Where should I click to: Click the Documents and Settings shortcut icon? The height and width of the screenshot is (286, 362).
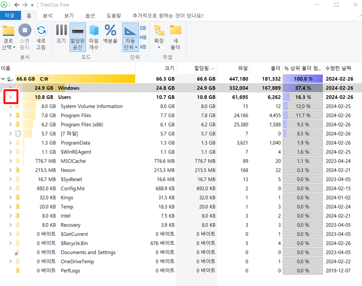click(17, 252)
